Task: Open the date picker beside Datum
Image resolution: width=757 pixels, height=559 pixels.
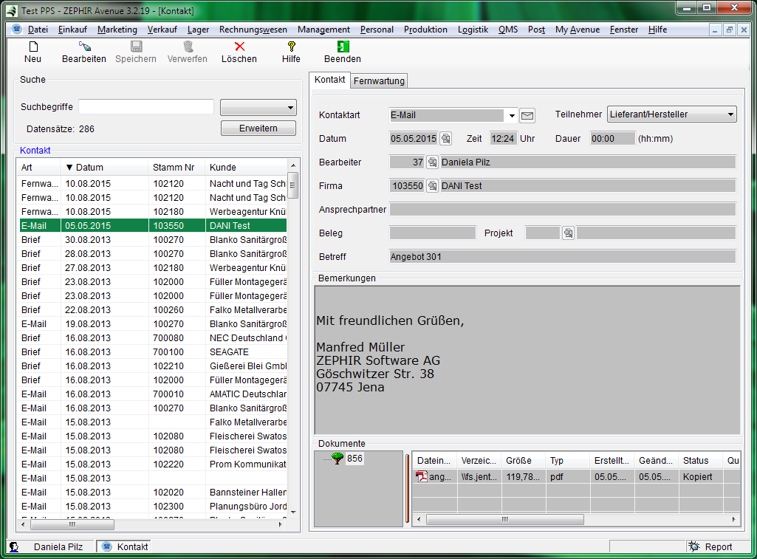Action: click(446, 139)
